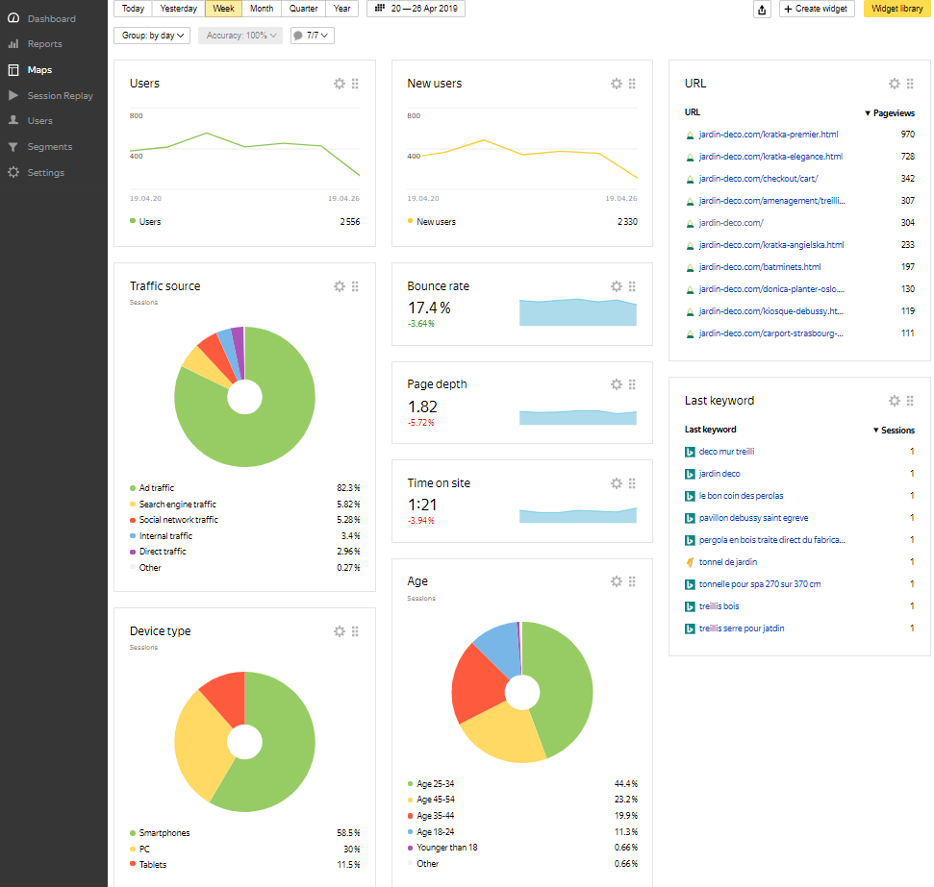Click drag handle on Last keyword widget
This screenshot has height=887, width=934.
(910, 402)
